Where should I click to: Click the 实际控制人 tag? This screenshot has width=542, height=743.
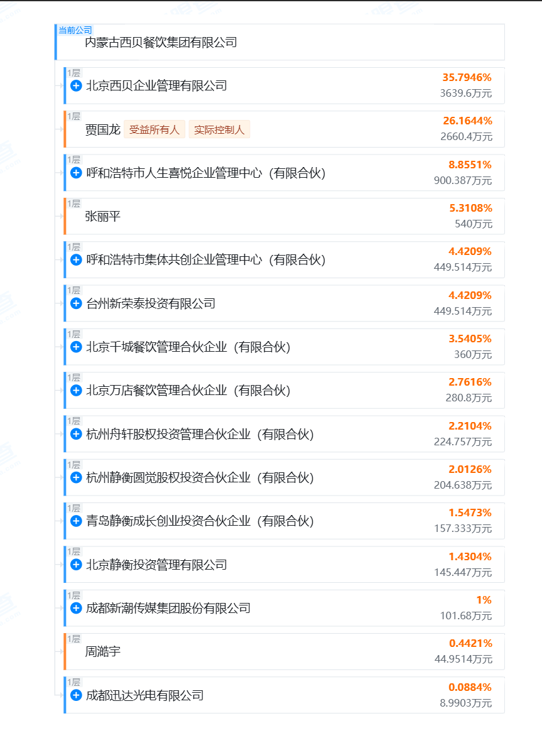click(x=219, y=130)
